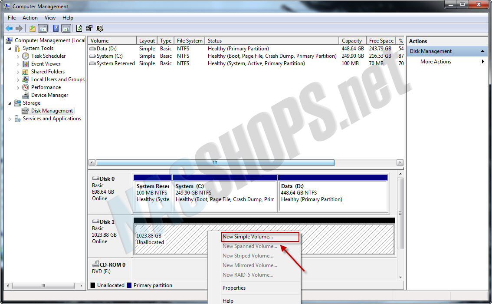Select the Data (D:) 448.64 GB partition block
Screen dimensions: 492x304
333,193
